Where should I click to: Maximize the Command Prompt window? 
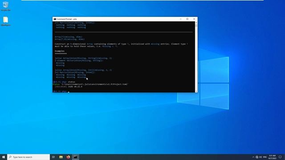[187, 19]
